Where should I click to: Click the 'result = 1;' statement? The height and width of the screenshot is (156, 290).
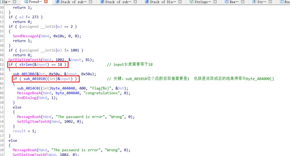pos(24,131)
